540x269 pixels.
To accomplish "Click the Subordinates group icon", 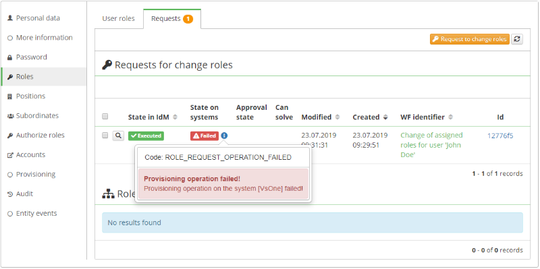I will (10, 116).
